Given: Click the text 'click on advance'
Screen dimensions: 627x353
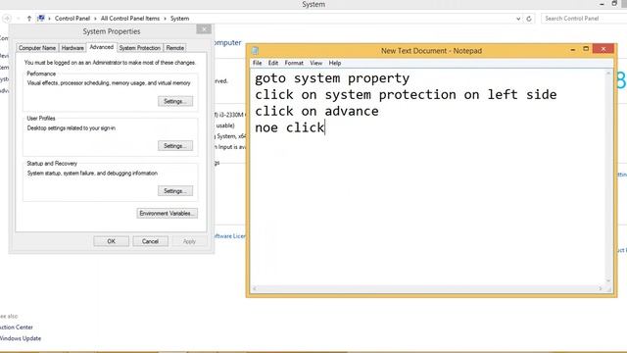Looking at the screenshot, I should (316, 111).
